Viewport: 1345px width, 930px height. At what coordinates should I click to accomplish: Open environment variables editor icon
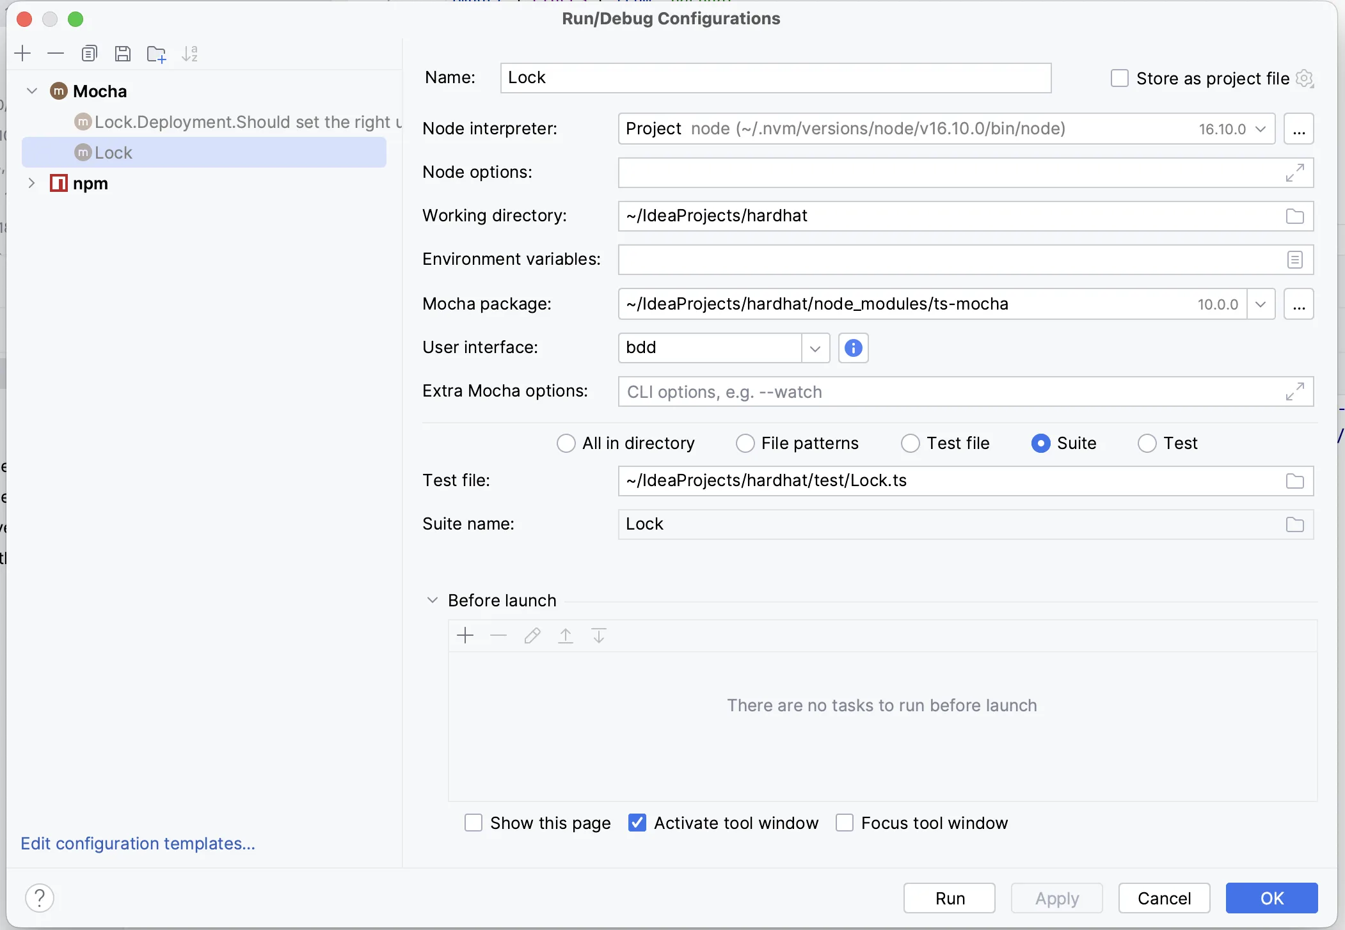[1294, 260]
